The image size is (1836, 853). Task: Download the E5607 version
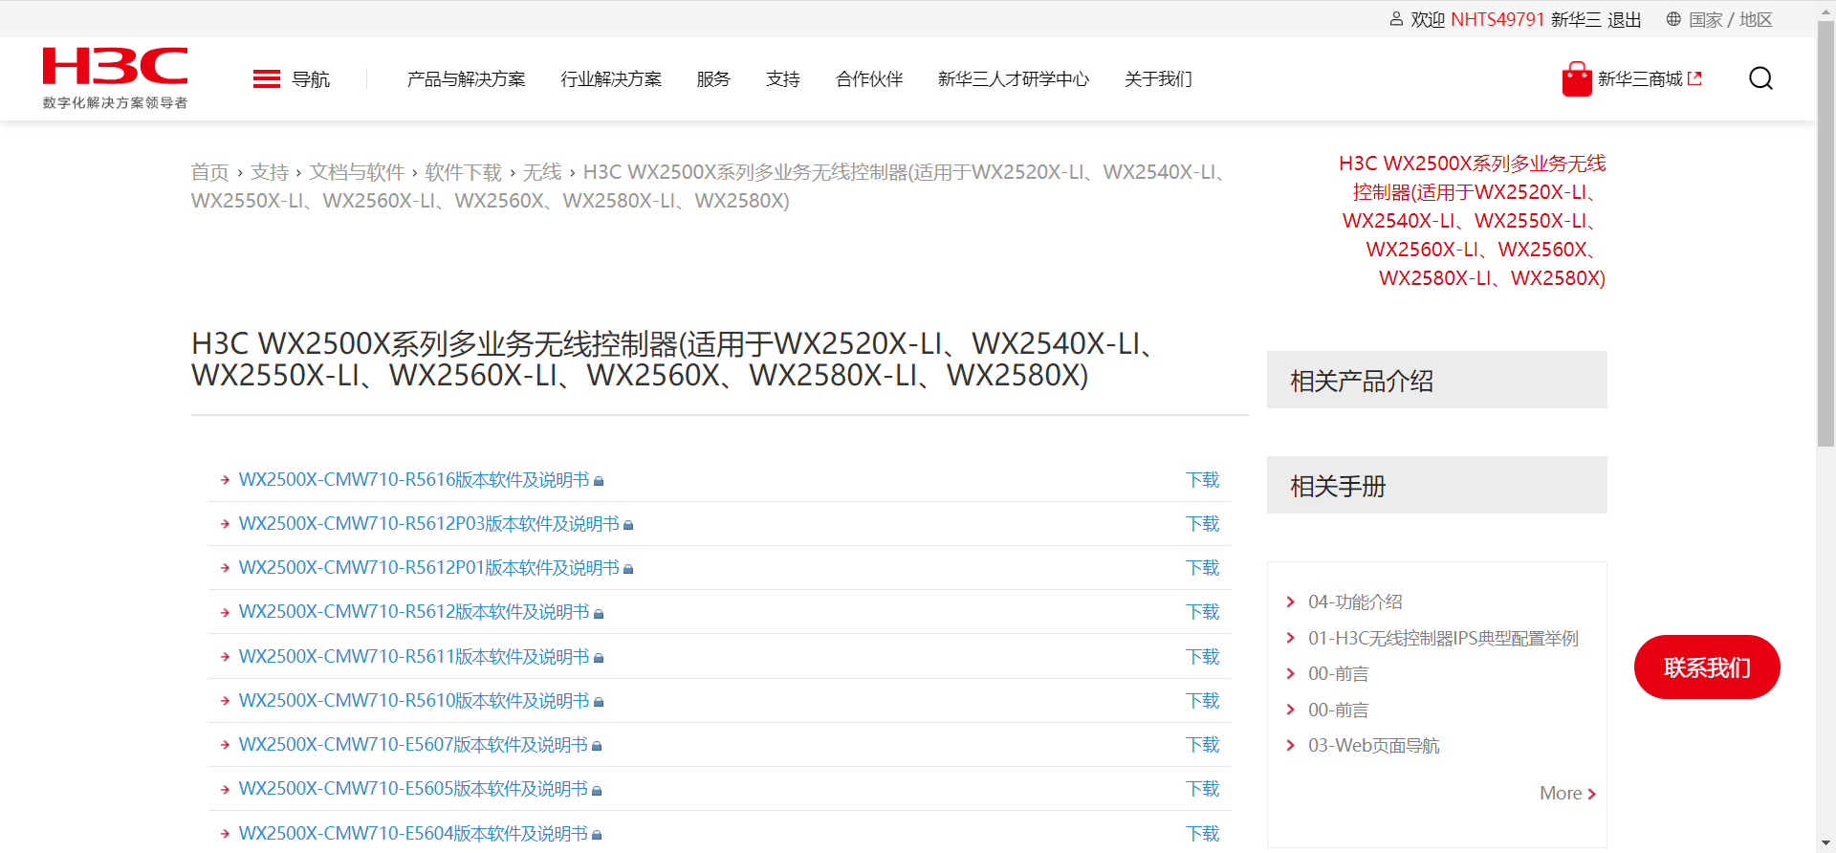1203,745
